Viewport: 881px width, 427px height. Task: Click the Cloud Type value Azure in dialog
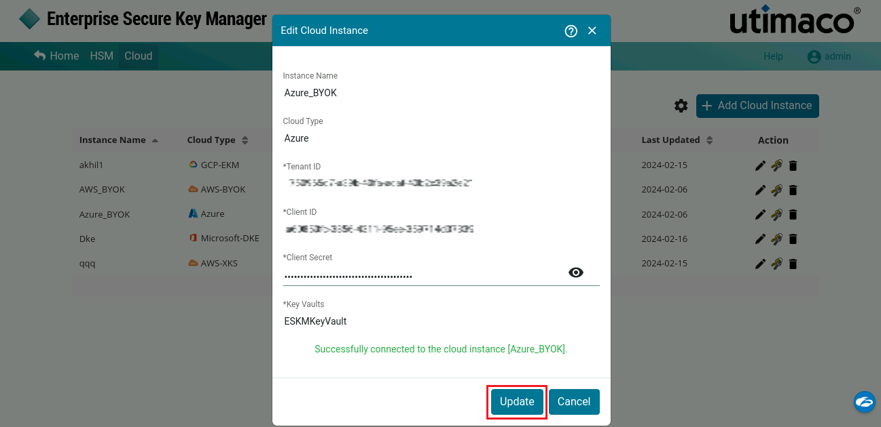coord(297,138)
